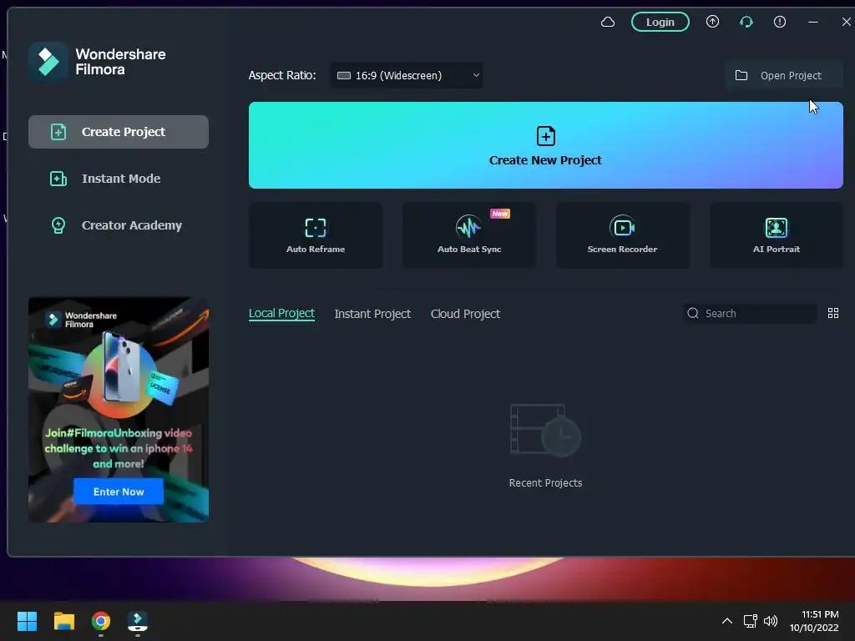855x641 pixels.
Task: Expand the Aspect Ratio dropdown
Action: pos(407,76)
